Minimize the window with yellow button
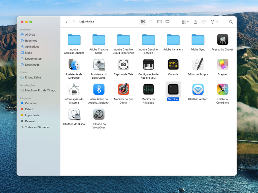Viewport: 258px width, 193px height. pos(26,22)
